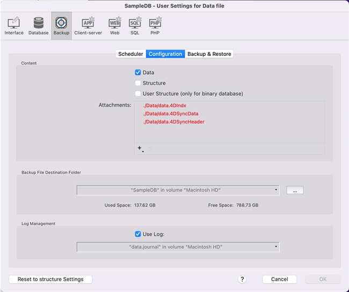The image size is (349, 292).
Task: Expand the SampleDB destination folder dropdown
Action: (x=178, y=190)
